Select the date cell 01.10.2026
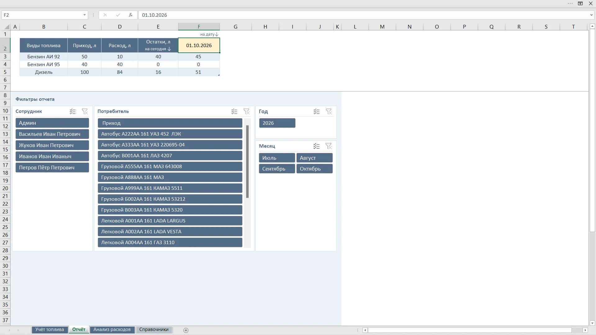Screen dimensions: 596x335 199,46
